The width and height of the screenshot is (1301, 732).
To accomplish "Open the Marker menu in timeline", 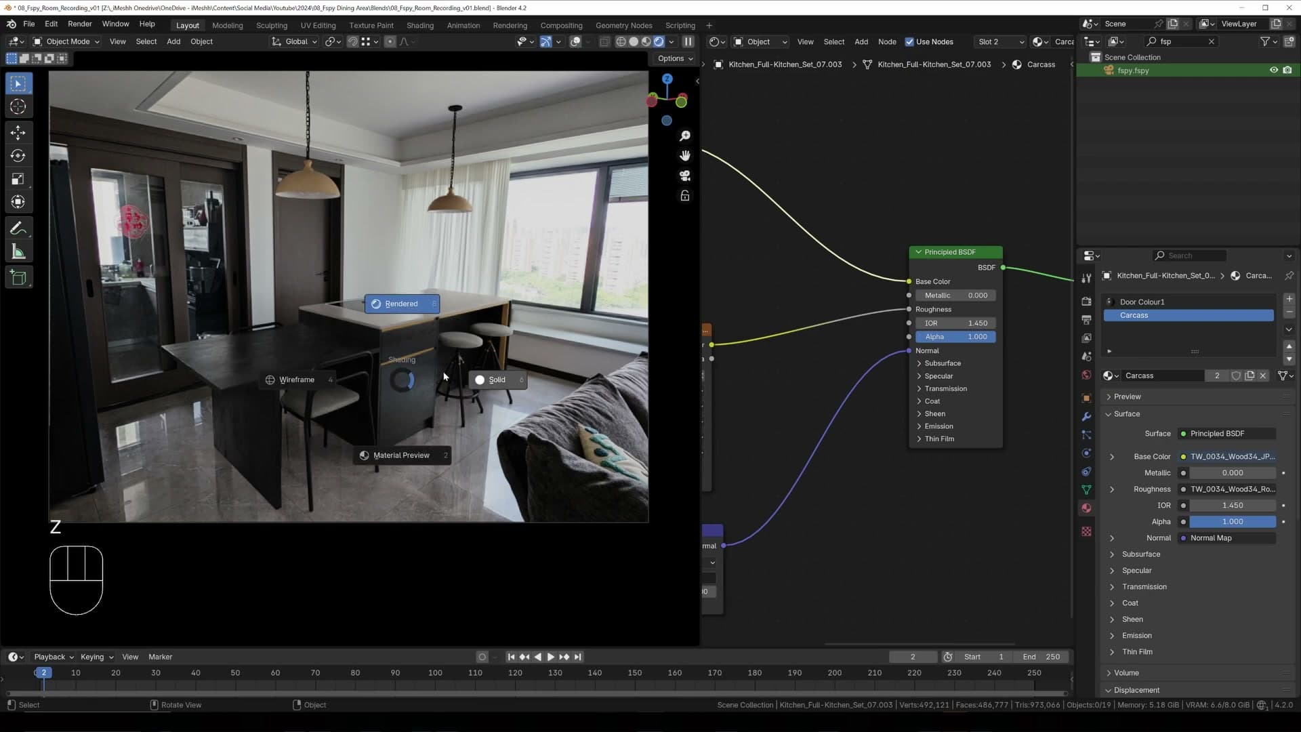I will [161, 657].
